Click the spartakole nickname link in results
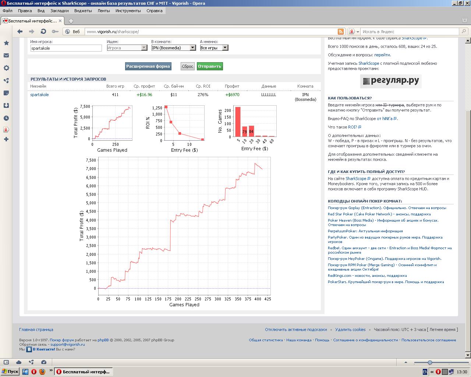471x377 pixels. click(x=39, y=95)
